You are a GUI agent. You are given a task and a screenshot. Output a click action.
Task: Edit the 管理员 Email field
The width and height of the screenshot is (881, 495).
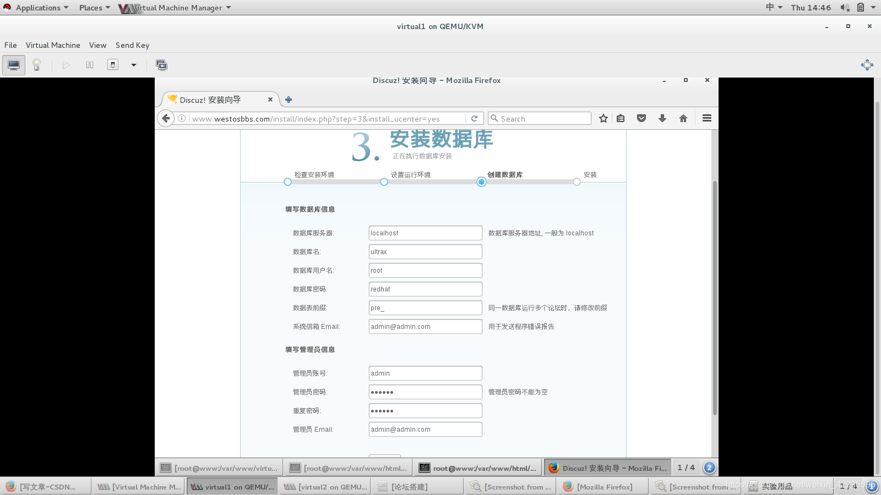pyautogui.click(x=425, y=430)
